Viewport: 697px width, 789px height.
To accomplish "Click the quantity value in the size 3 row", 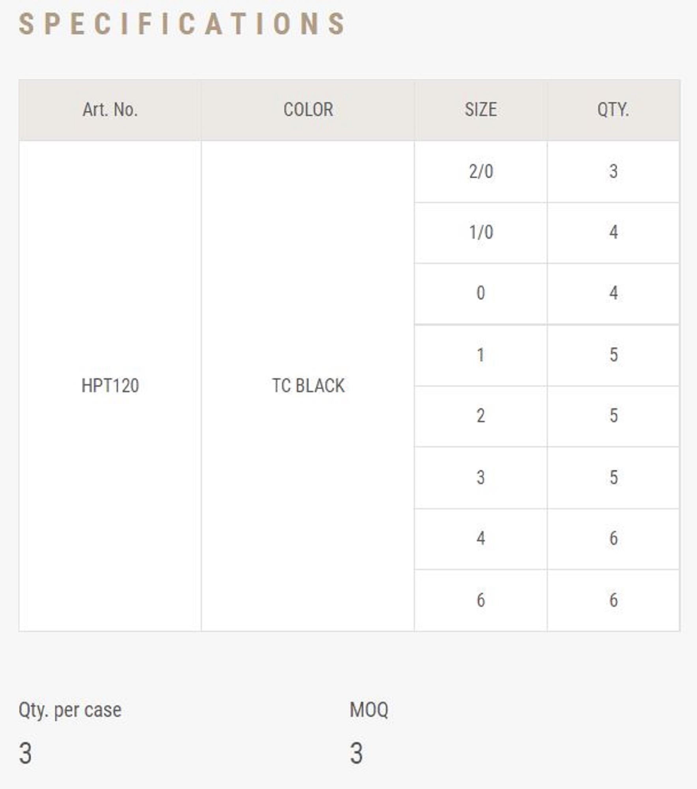I will pyautogui.click(x=613, y=477).
